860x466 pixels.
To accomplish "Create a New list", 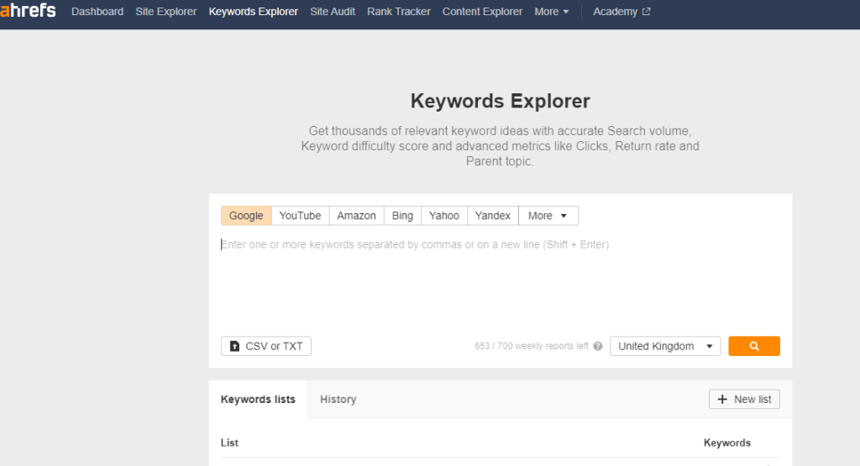I will pyautogui.click(x=744, y=399).
